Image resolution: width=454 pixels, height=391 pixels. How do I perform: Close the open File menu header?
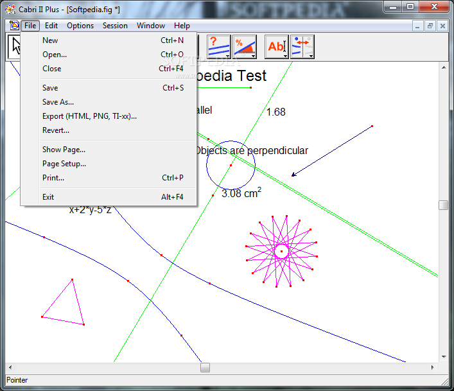(30, 26)
